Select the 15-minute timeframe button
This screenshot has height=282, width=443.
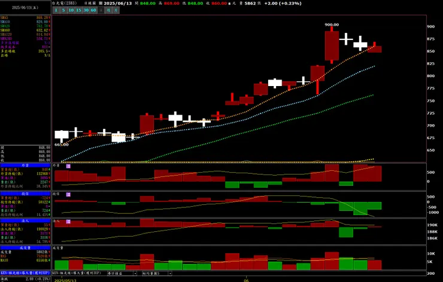(x=78, y=10)
